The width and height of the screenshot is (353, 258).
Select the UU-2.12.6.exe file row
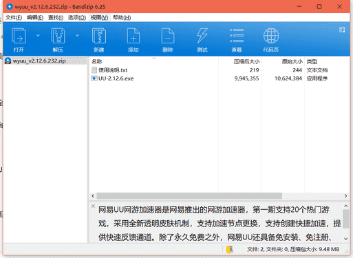click(x=219, y=78)
